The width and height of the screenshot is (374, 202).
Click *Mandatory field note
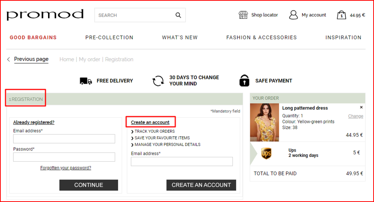pos(225,111)
